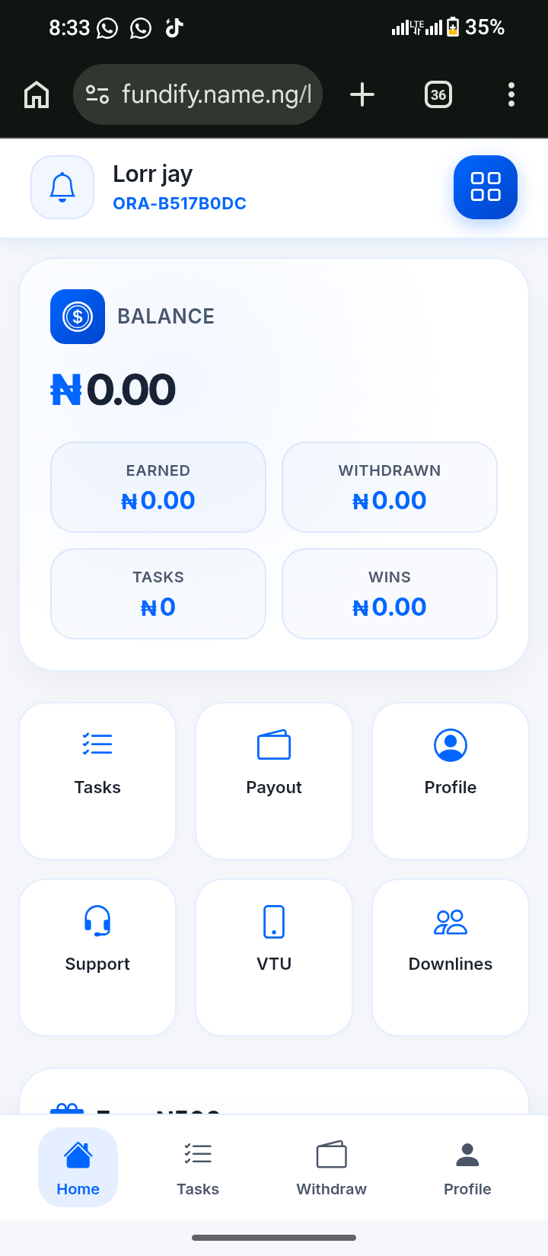This screenshot has height=1256, width=548.
Task: Open the Payout wallet card
Action: tap(274, 780)
